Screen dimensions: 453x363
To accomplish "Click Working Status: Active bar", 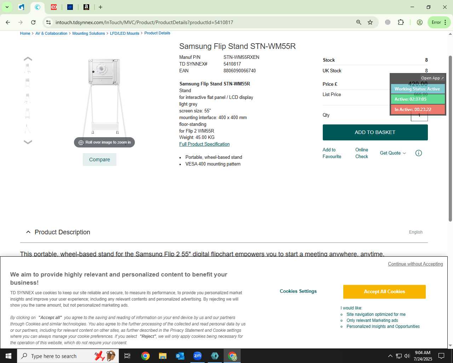I will (418, 89).
